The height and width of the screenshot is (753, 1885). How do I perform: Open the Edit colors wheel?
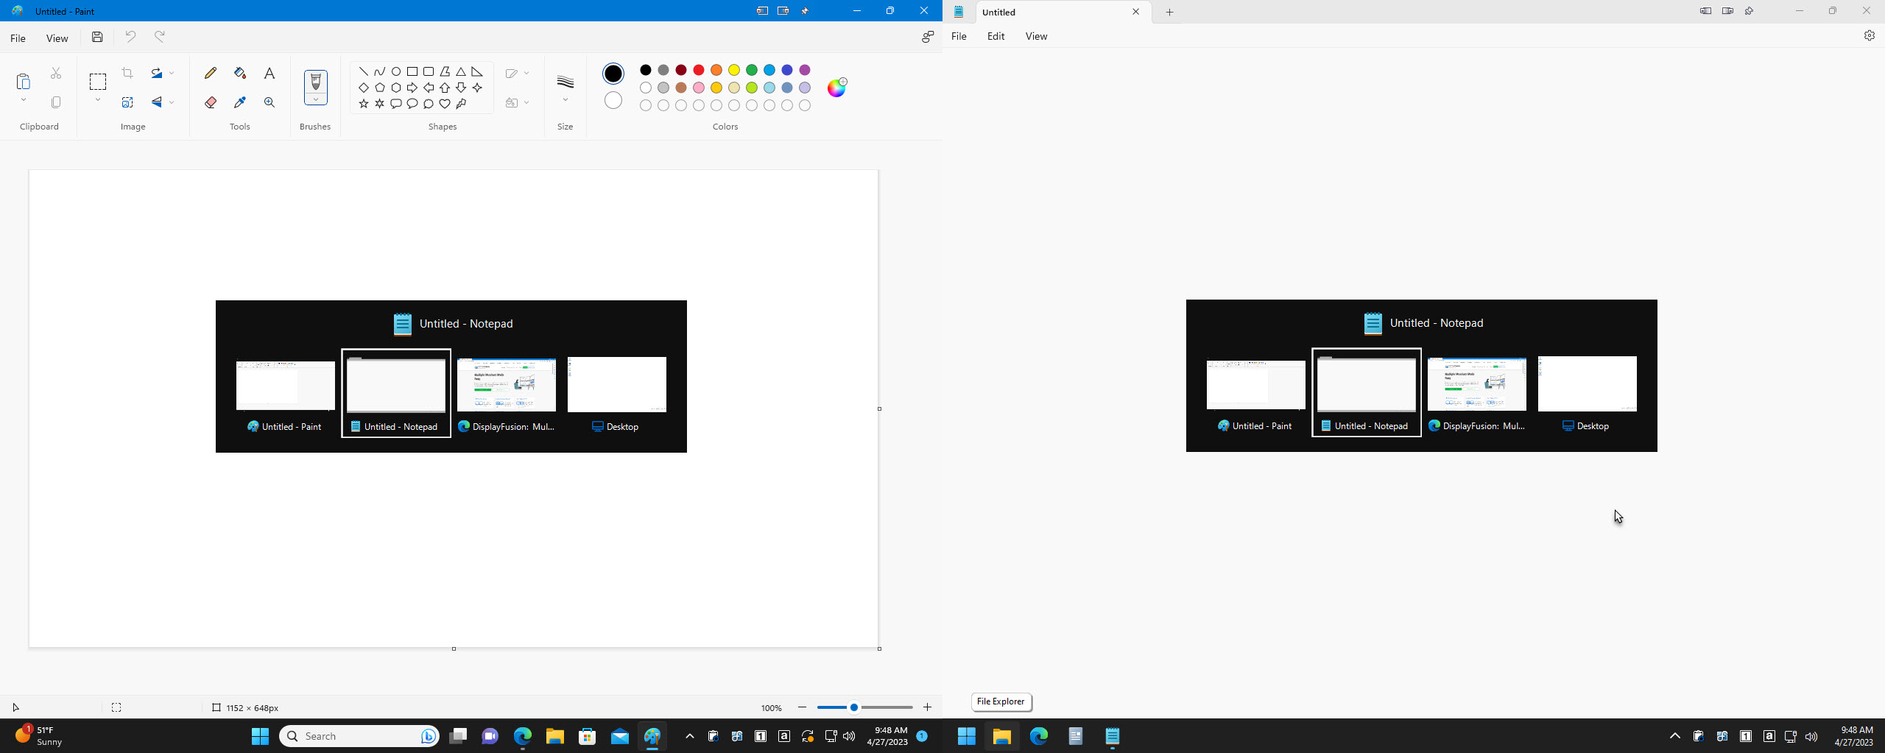(x=836, y=88)
